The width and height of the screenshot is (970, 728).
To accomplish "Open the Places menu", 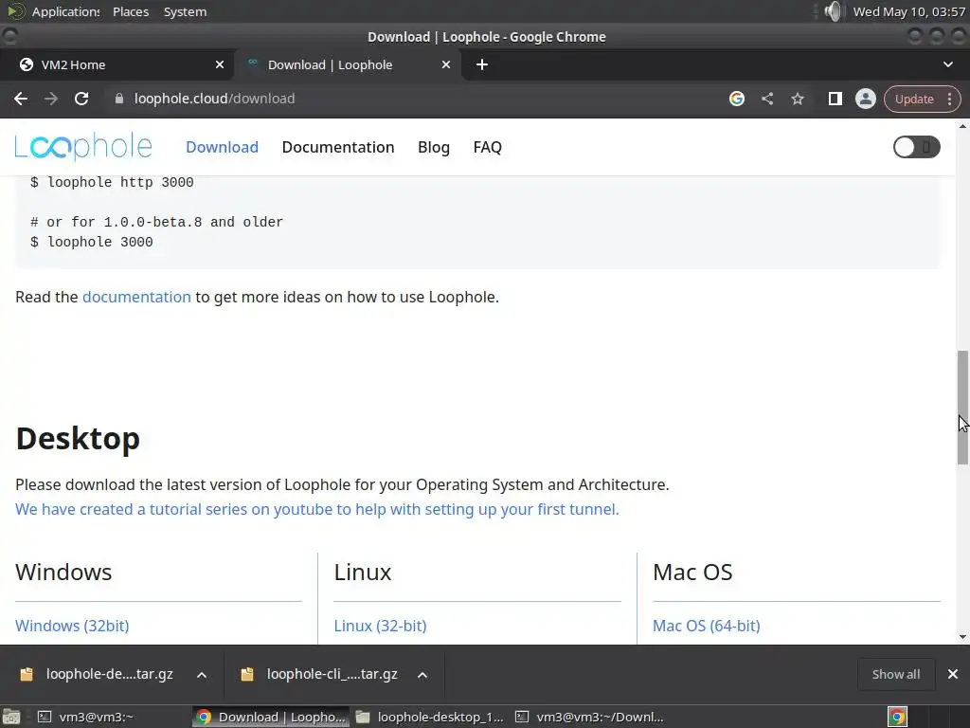I will pyautogui.click(x=131, y=11).
